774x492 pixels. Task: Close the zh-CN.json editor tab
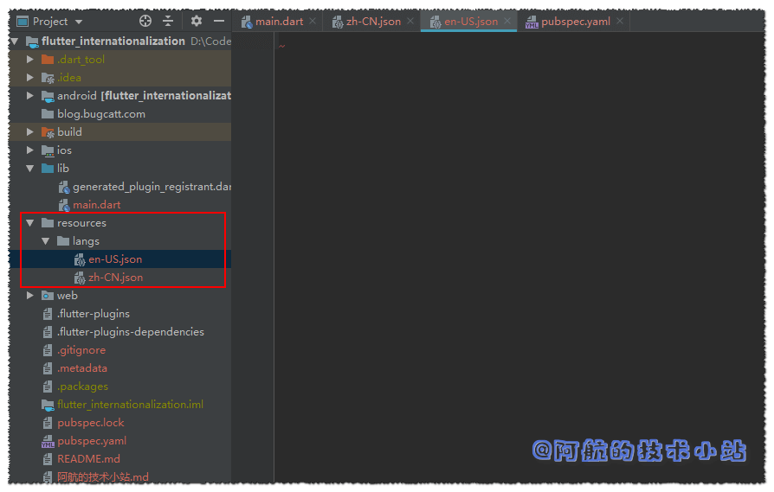click(411, 22)
